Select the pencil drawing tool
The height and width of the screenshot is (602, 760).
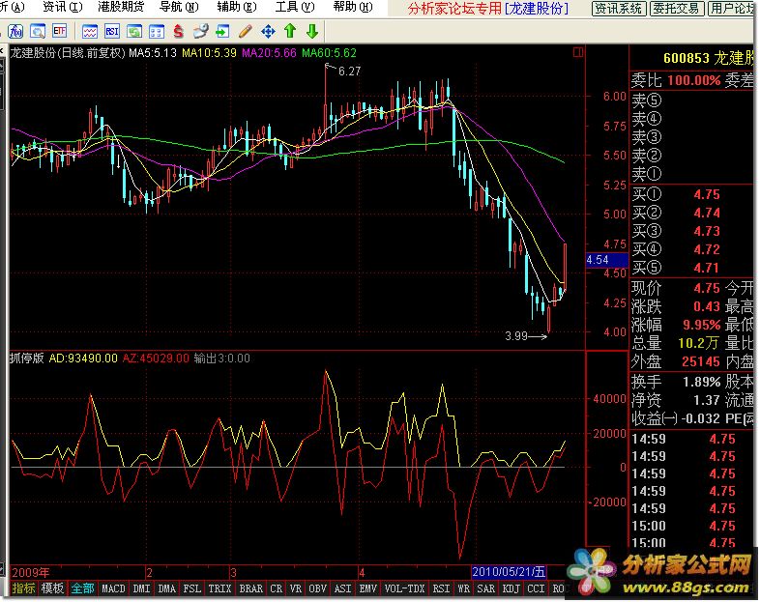pos(246,32)
